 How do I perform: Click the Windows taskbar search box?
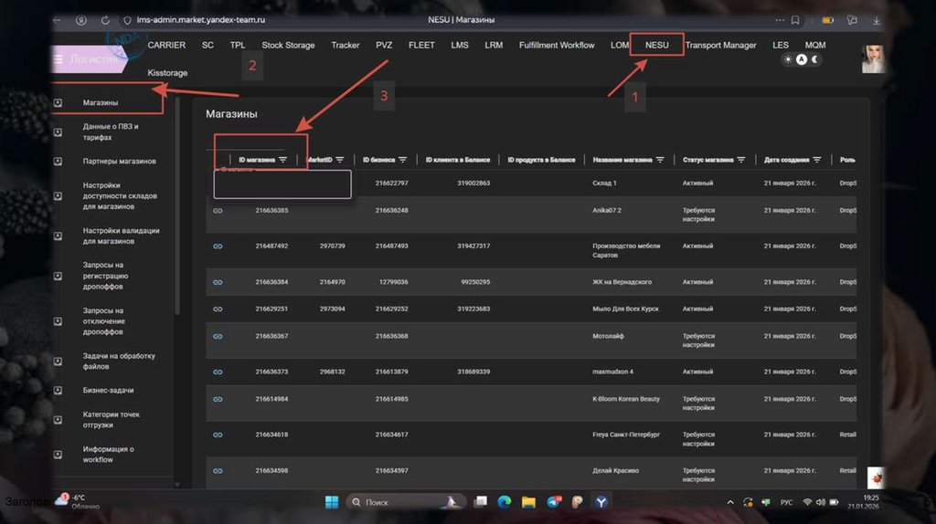404,502
